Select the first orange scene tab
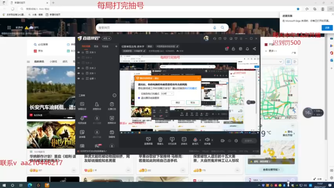This screenshot has height=188, width=334. 86,46
